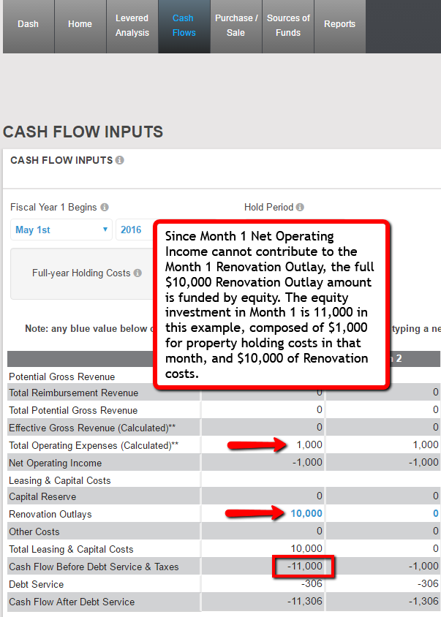Click the 2016 fiscal year field

coord(133,230)
